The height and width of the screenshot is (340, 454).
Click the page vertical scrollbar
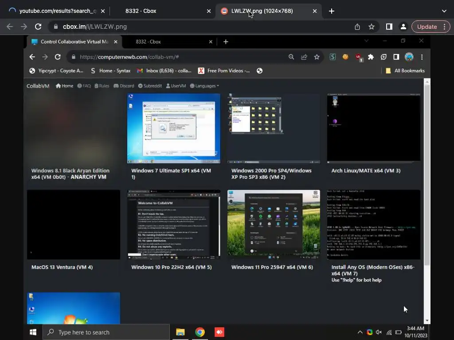(427, 175)
